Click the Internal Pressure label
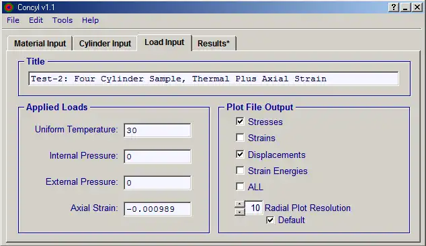Image resolution: width=426 pixels, height=246 pixels. 84,155
